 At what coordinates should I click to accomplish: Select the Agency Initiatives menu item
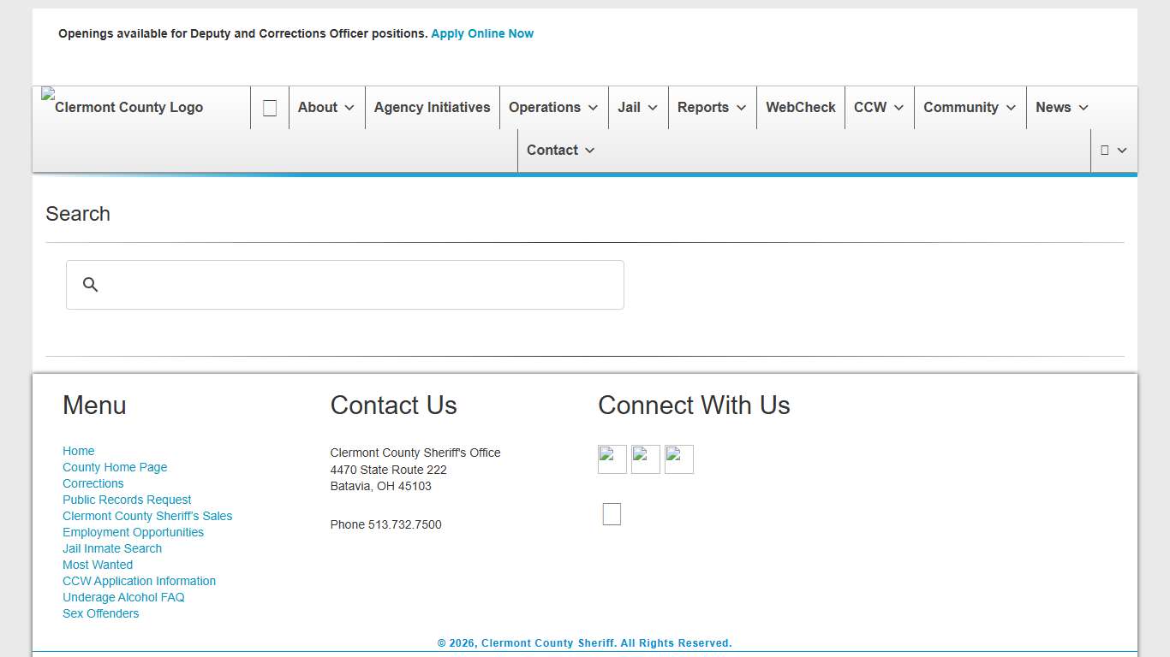coord(432,108)
